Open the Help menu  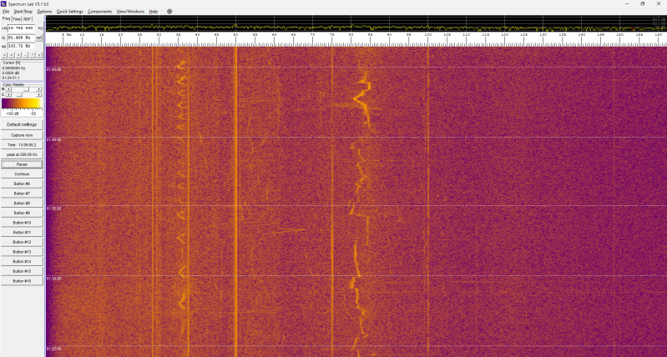tap(153, 12)
